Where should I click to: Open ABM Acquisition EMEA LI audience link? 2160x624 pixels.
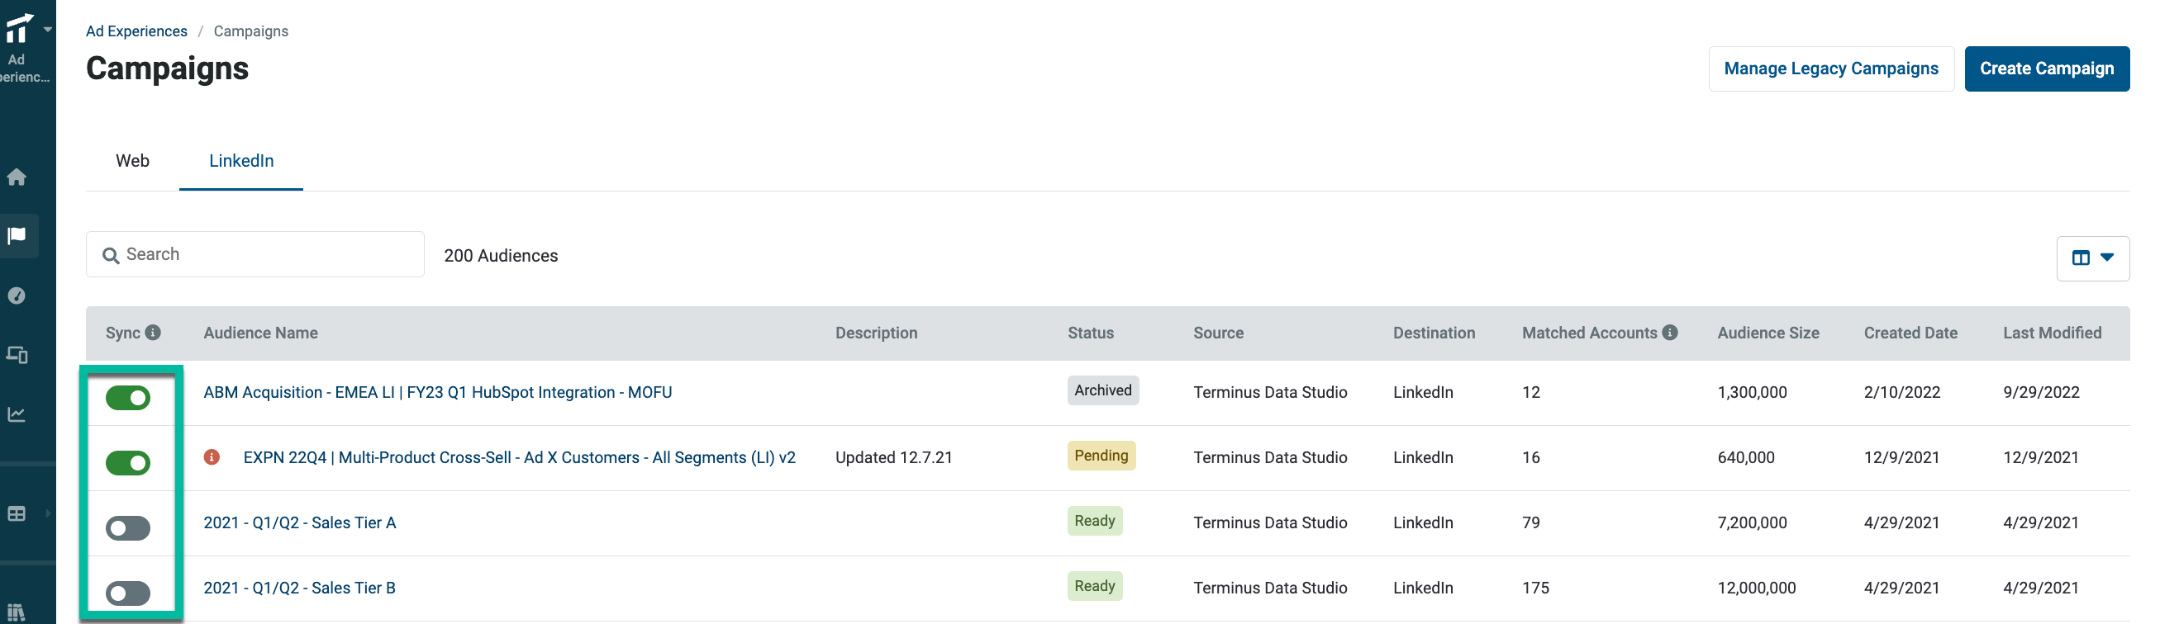coord(438,392)
